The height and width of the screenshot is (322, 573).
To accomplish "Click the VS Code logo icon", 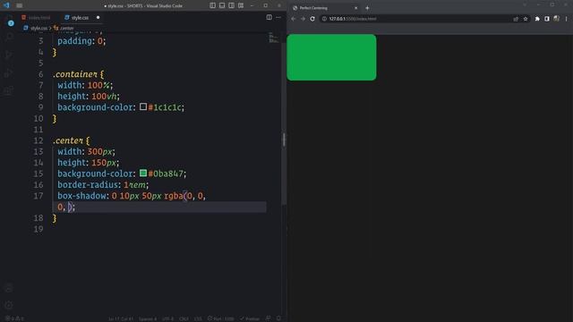I will pyautogui.click(x=6, y=5).
